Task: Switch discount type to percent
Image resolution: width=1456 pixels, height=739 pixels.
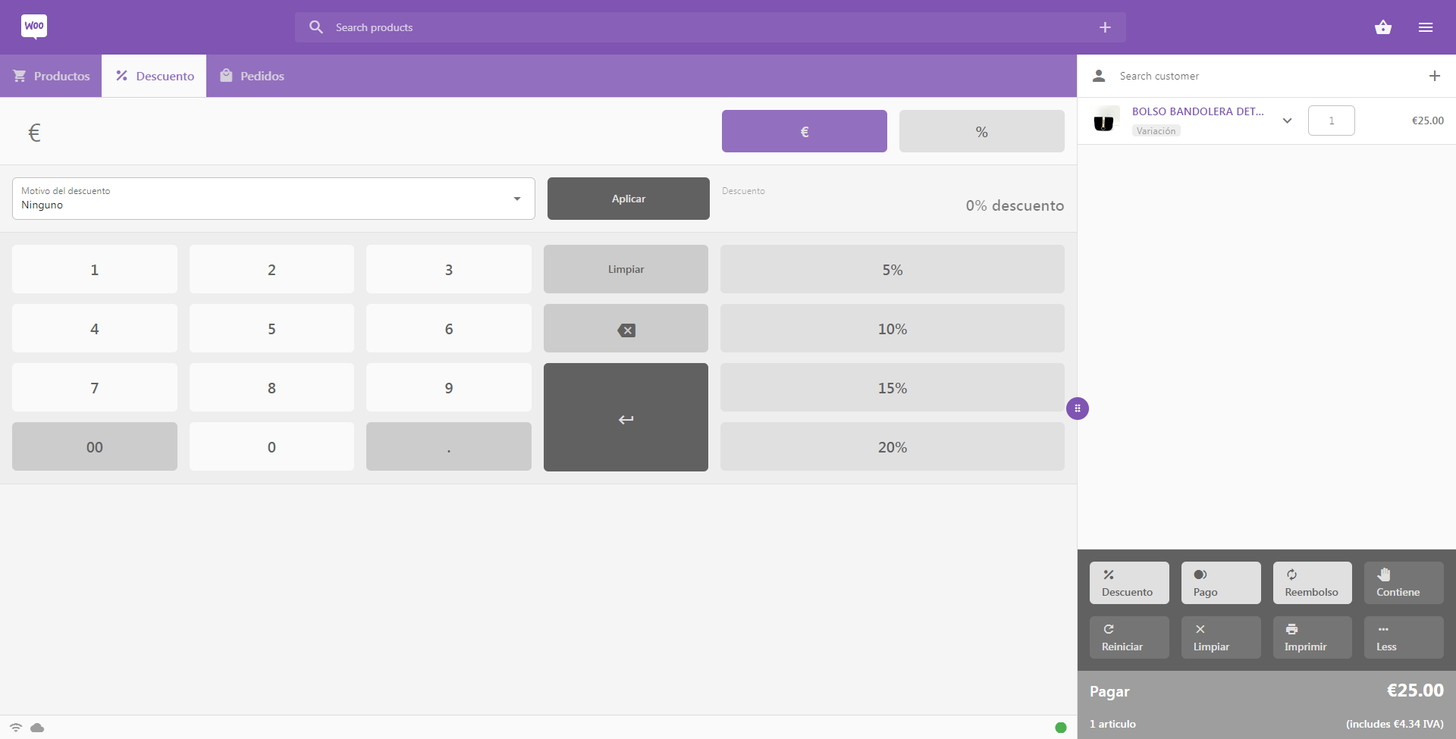Action: [981, 131]
